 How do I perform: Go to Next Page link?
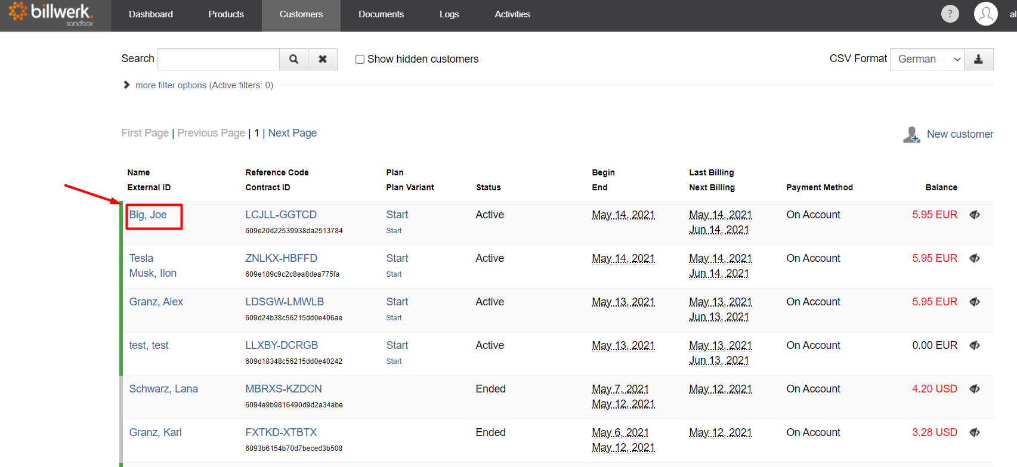point(292,133)
